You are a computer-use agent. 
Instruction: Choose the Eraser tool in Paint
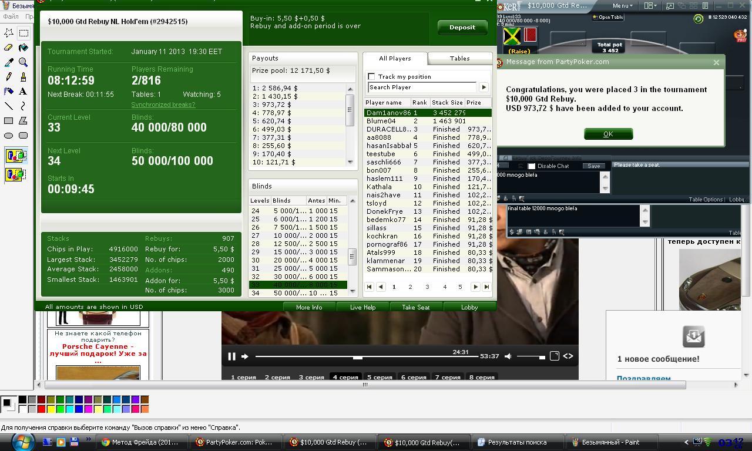[x=9, y=48]
